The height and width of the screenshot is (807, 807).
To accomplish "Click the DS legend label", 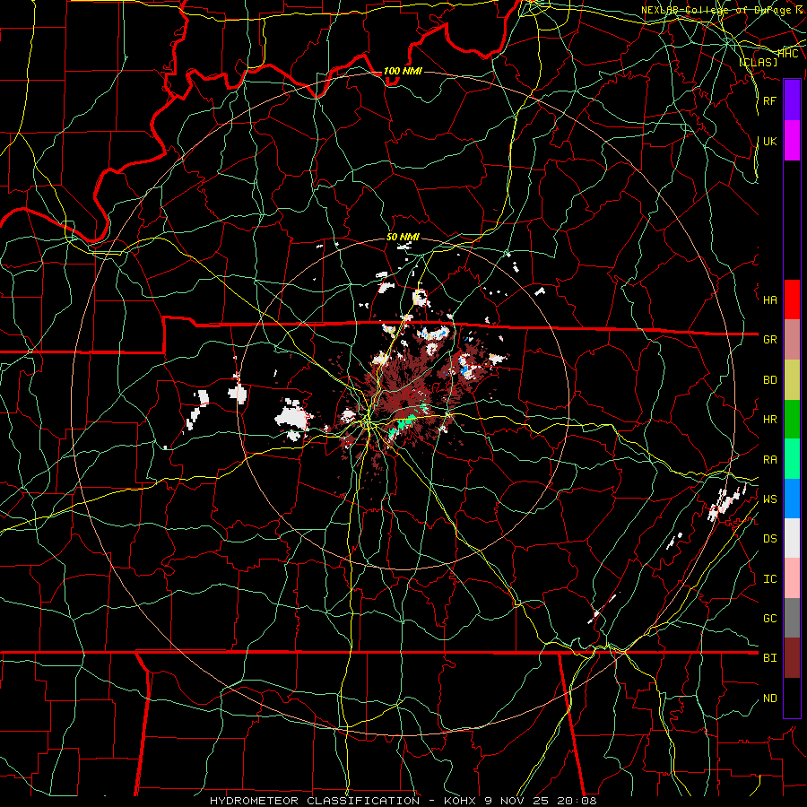I will click(x=769, y=539).
